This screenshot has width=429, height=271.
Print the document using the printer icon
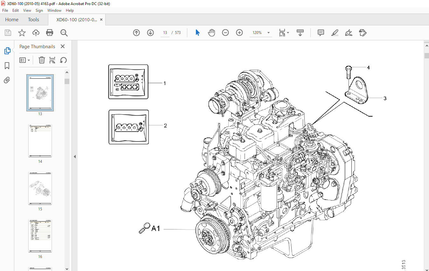pyautogui.click(x=50, y=33)
